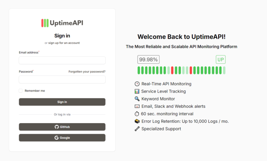Click the stopwatch icon beside 60 sec. interval
This screenshot has width=267, height=161.
pos(137,114)
